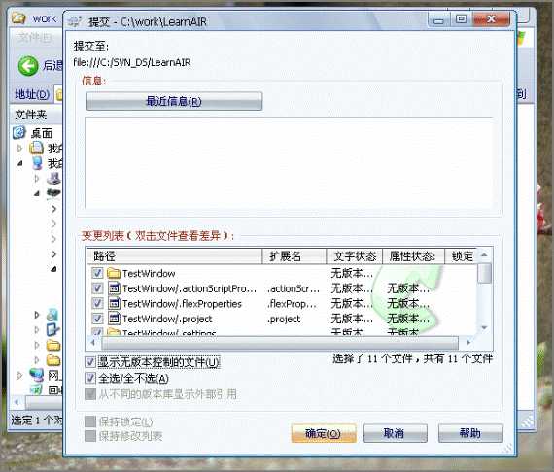554x472 pixels.
Task: Click in the commit message text area
Action: pyautogui.click(x=289, y=163)
